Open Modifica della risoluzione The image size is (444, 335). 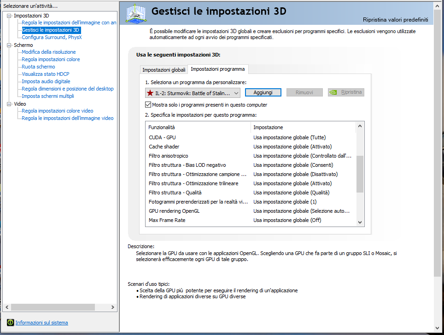pyautogui.click(x=49, y=52)
